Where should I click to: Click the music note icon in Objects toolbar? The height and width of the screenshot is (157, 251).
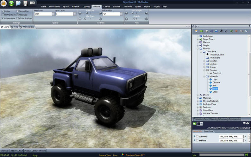pos(226,31)
